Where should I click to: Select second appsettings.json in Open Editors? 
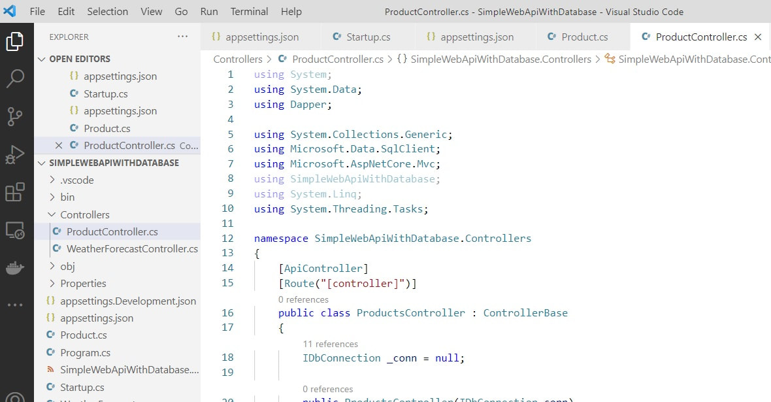[118, 111]
